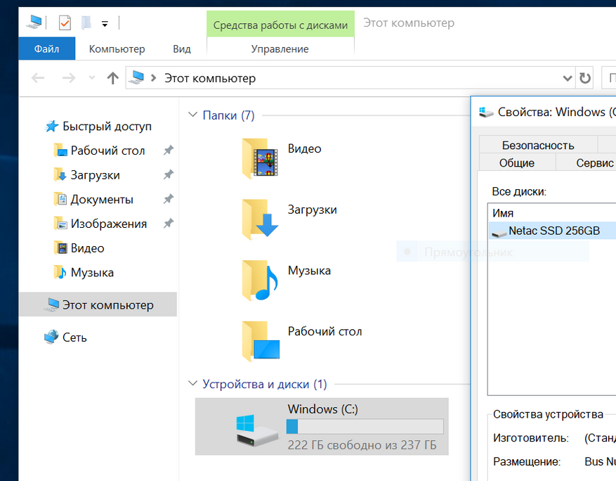The image size is (616, 481).
Task: Open the Музыка folder icon
Action: [x=261, y=279]
